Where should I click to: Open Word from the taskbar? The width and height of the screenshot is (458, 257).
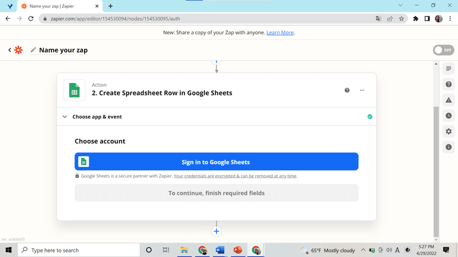[x=220, y=250]
